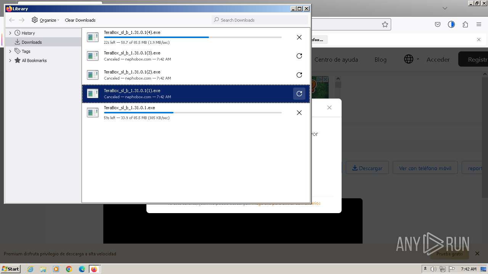Launch Internet Explorer from the taskbar

point(30,269)
